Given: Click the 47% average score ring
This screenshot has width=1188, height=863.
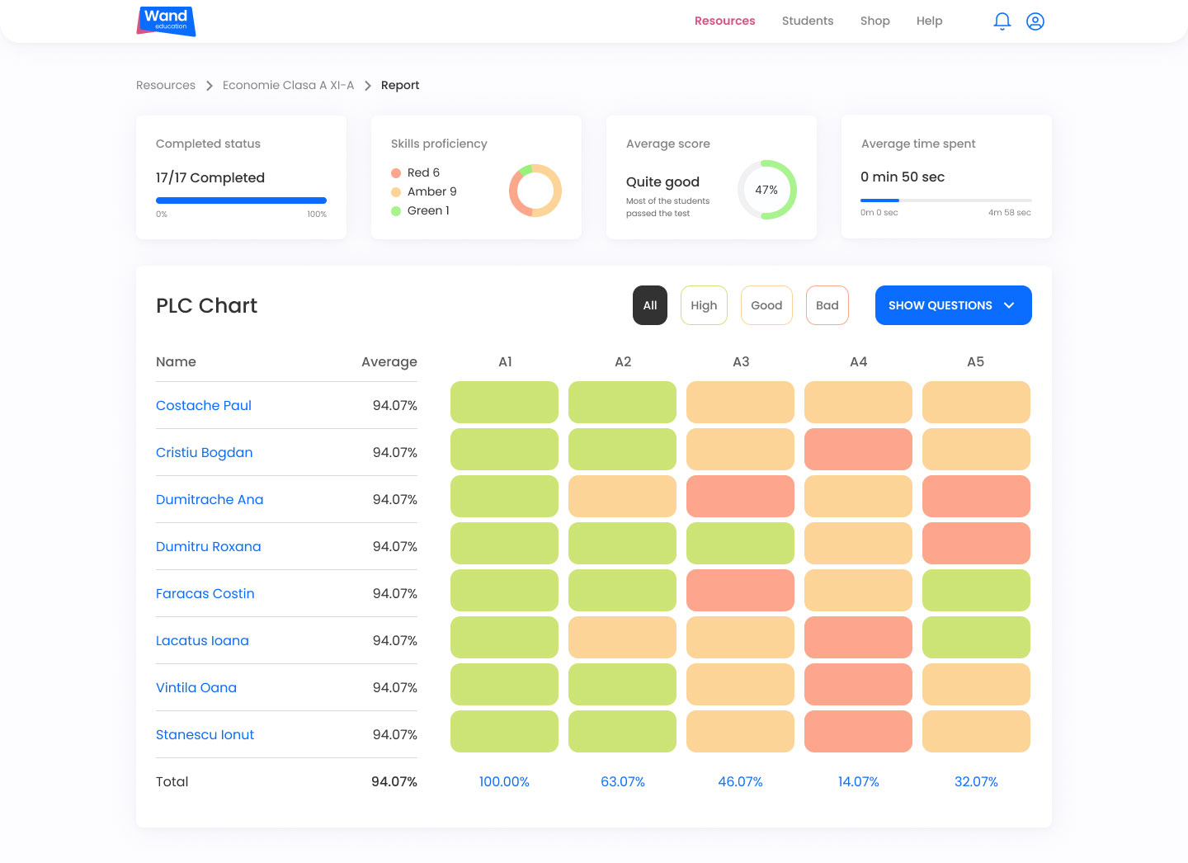Looking at the screenshot, I should pyautogui.click(x=766, y=190).
